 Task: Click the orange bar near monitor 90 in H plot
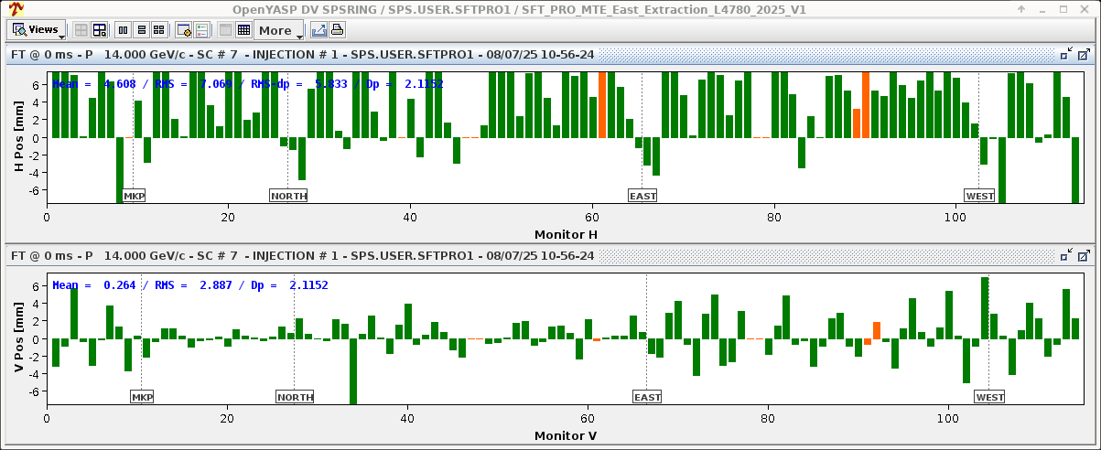point(866,104)
